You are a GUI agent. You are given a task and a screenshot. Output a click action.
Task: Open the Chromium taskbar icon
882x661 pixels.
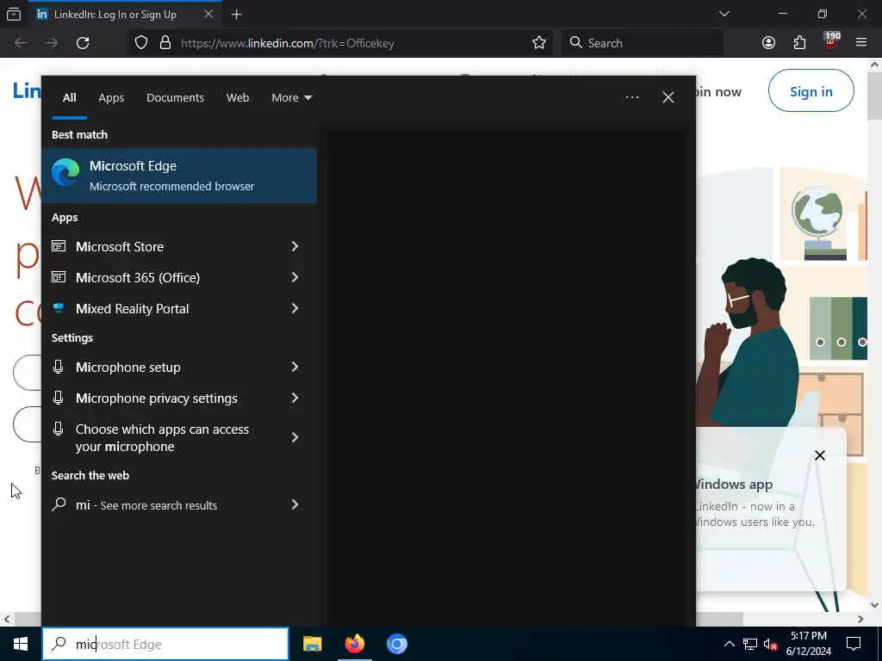(396, 644)
